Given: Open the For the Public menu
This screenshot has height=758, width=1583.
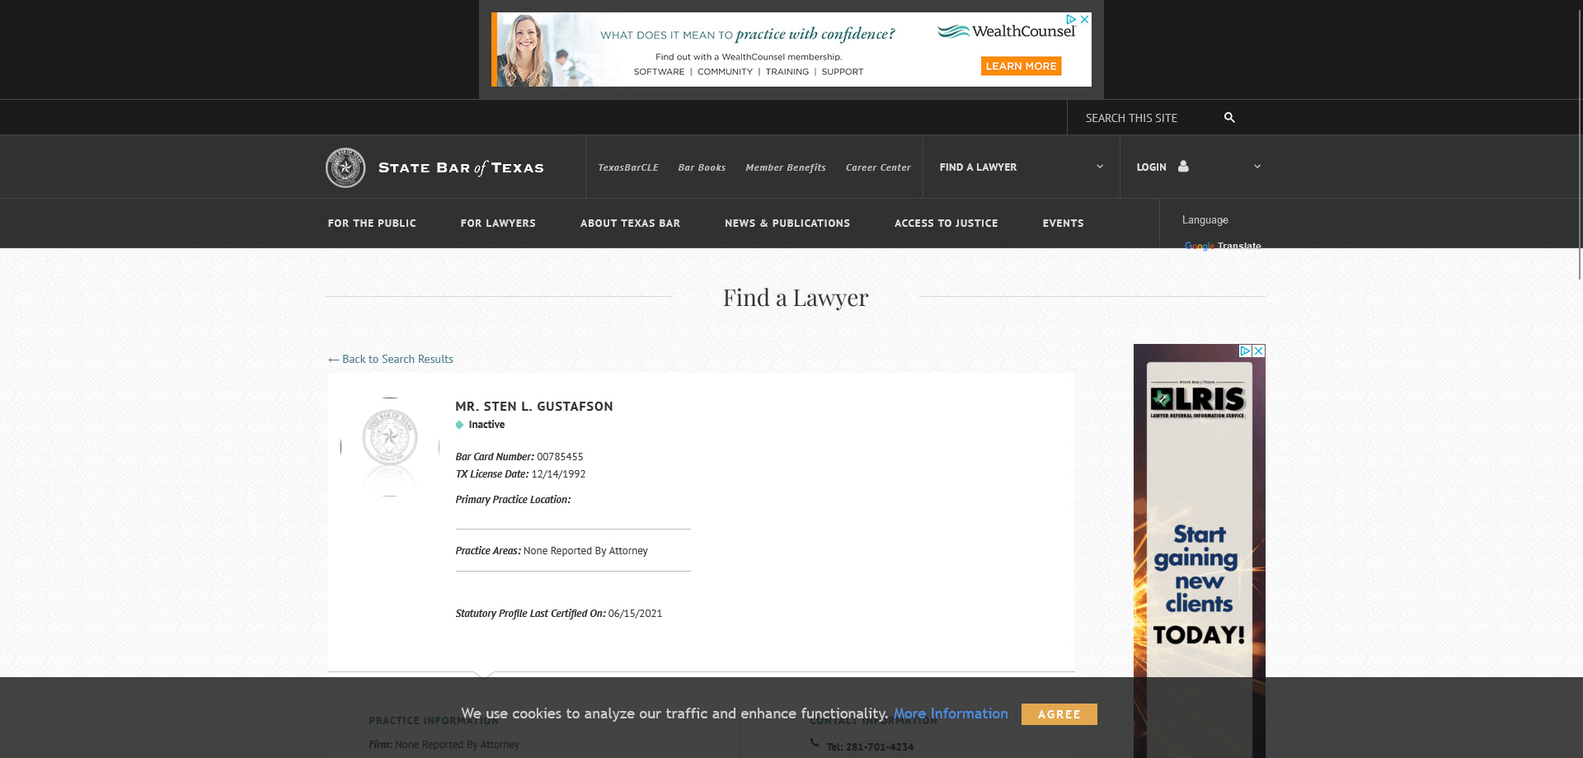Looking at the screenshot, I should point(372,224).
